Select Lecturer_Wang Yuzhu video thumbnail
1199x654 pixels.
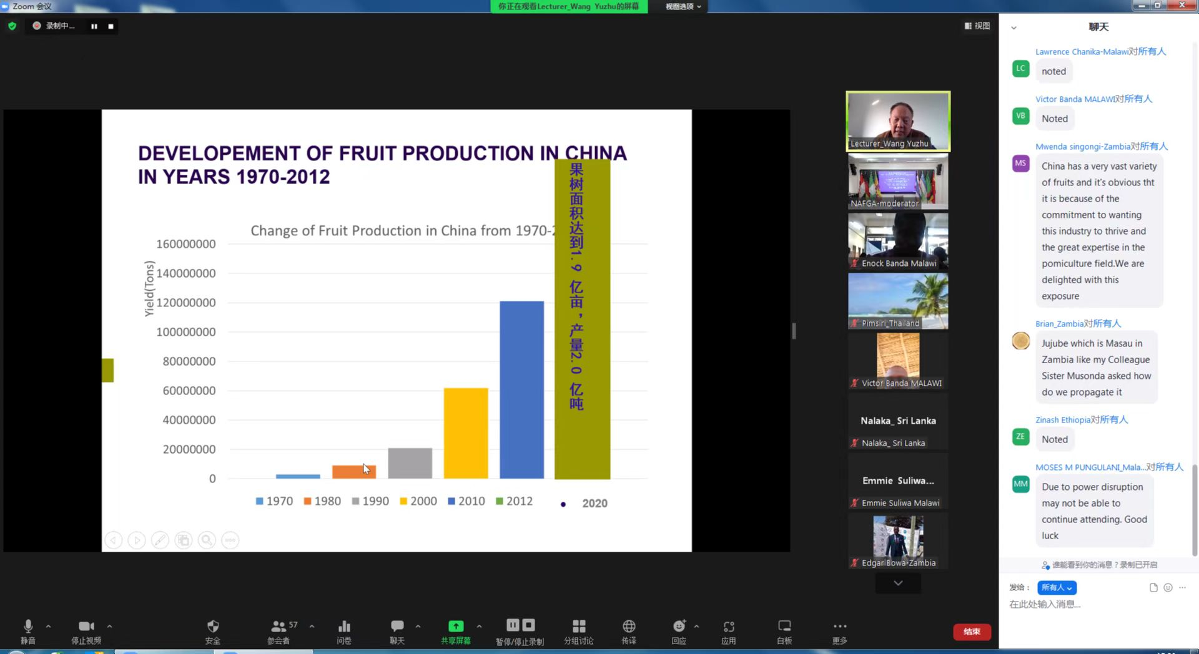click(898, 121)
